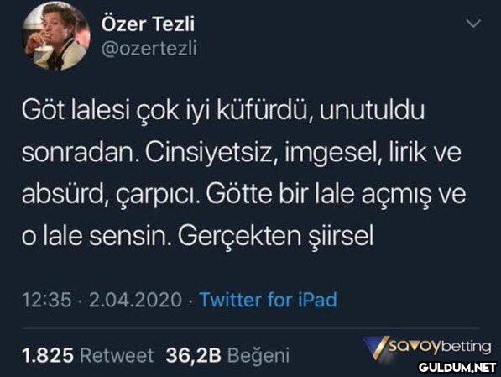Open the @ozertezli handle link

click(149, 49)
